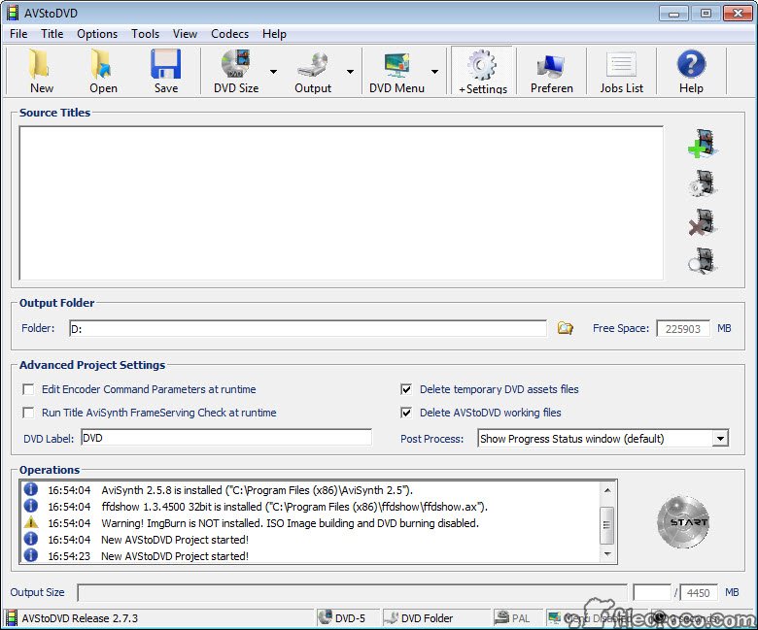The width and height of the screenshot is (758, 630).
Task: Expand the DVD Size dropdown arrow
Action: click(274, 72)
